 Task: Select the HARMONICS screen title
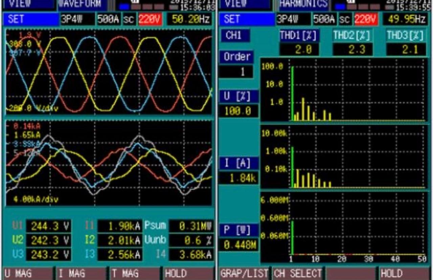303,5
